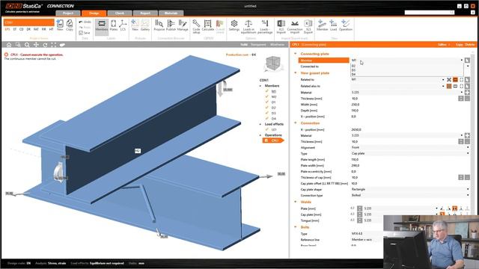
Task: Open the Type Cap plate dropdown
Action: [468, 153]
